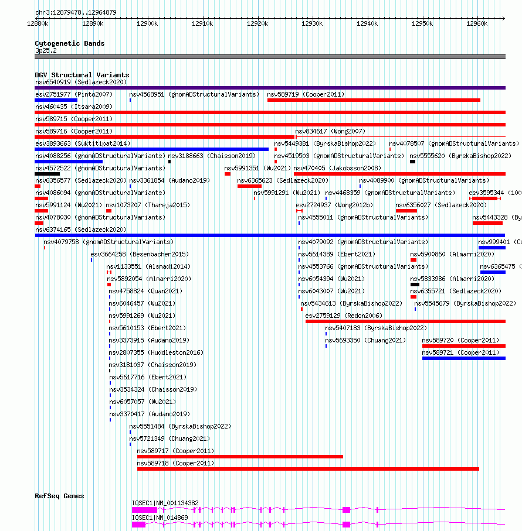Screen dimensions: 522x531
Task: Click nsv589716 (Cooper2011) variant label
Action: [74, 131]
